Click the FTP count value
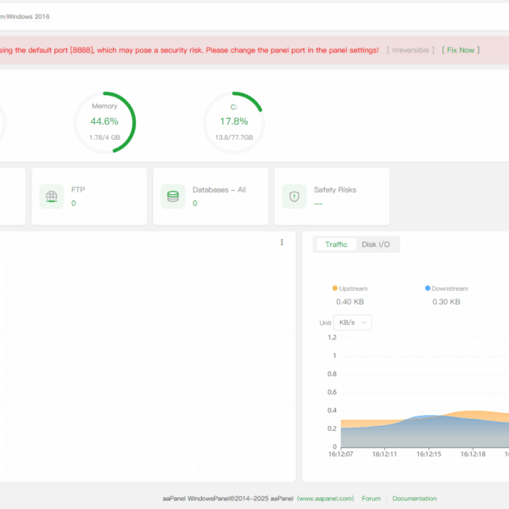This screenshot has height=509, width=509. coord(74,204)
